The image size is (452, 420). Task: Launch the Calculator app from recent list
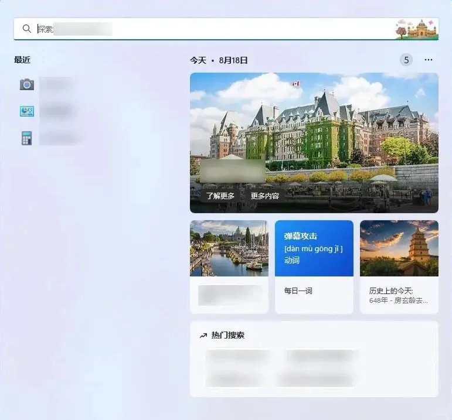(x=26, y=138)
